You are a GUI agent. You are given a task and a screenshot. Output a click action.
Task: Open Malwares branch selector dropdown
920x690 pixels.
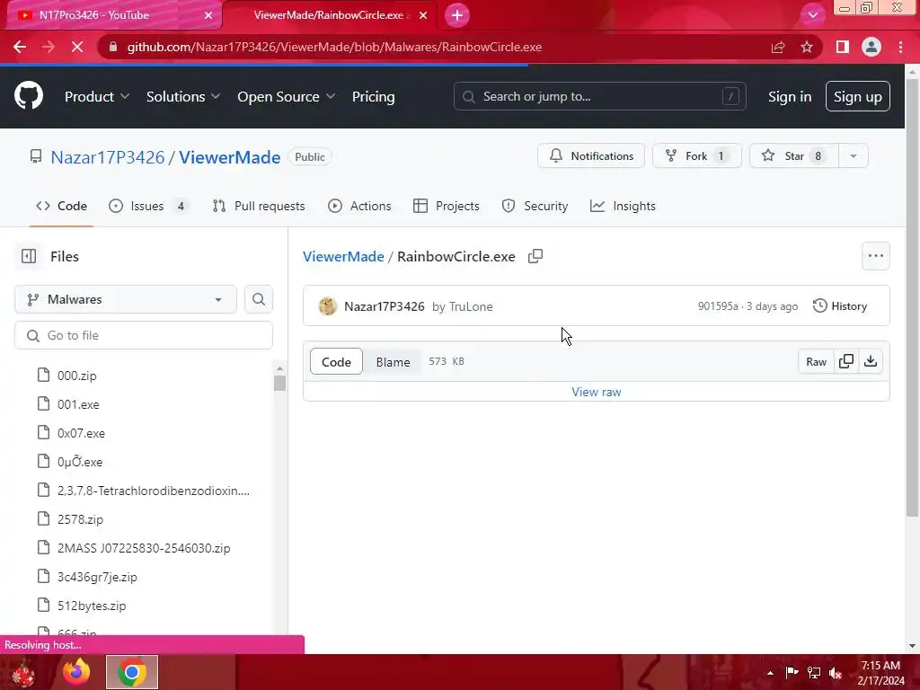tap(126, 299)
